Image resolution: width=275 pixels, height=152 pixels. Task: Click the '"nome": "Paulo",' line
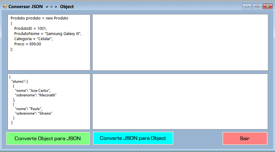coord(29,109)
